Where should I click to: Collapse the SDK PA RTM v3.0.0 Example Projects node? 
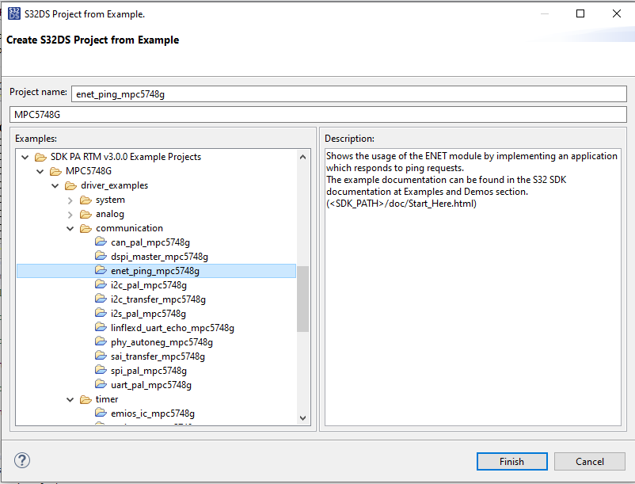point(25,157)
